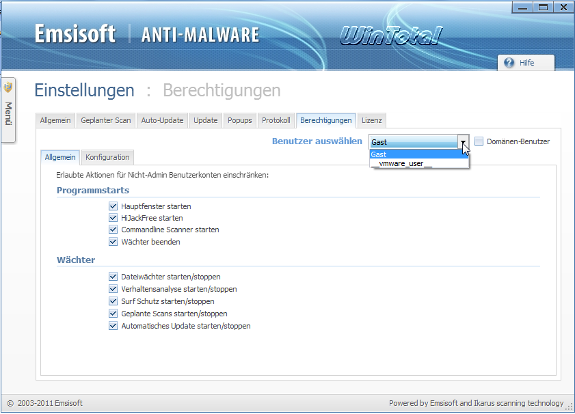
Task: Switch to the Popups tab
Action: pos(240,120)
